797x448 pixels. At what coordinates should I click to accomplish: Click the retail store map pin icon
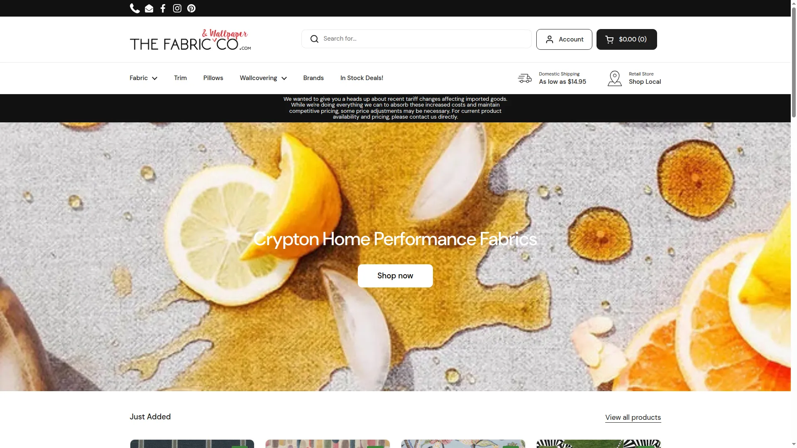615,78
